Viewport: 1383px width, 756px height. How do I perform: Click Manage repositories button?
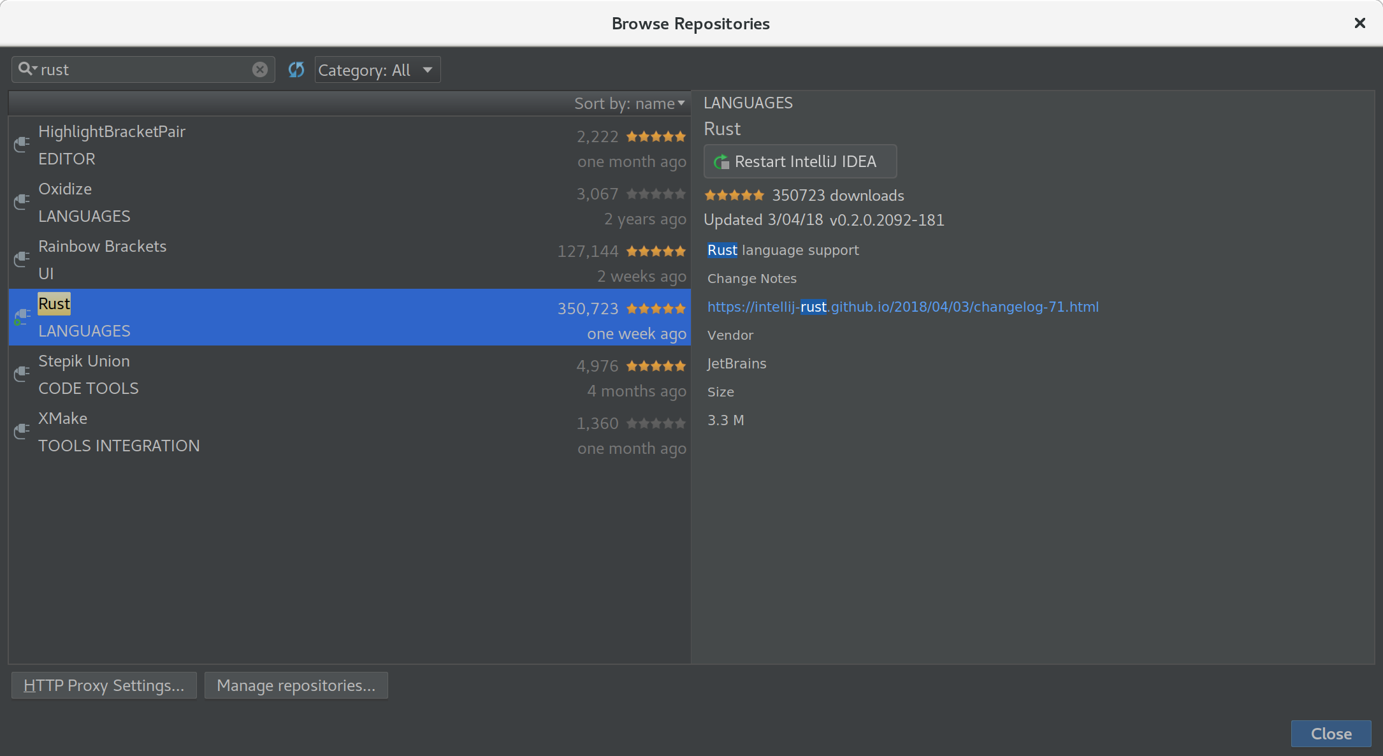(x=296, y=685)
